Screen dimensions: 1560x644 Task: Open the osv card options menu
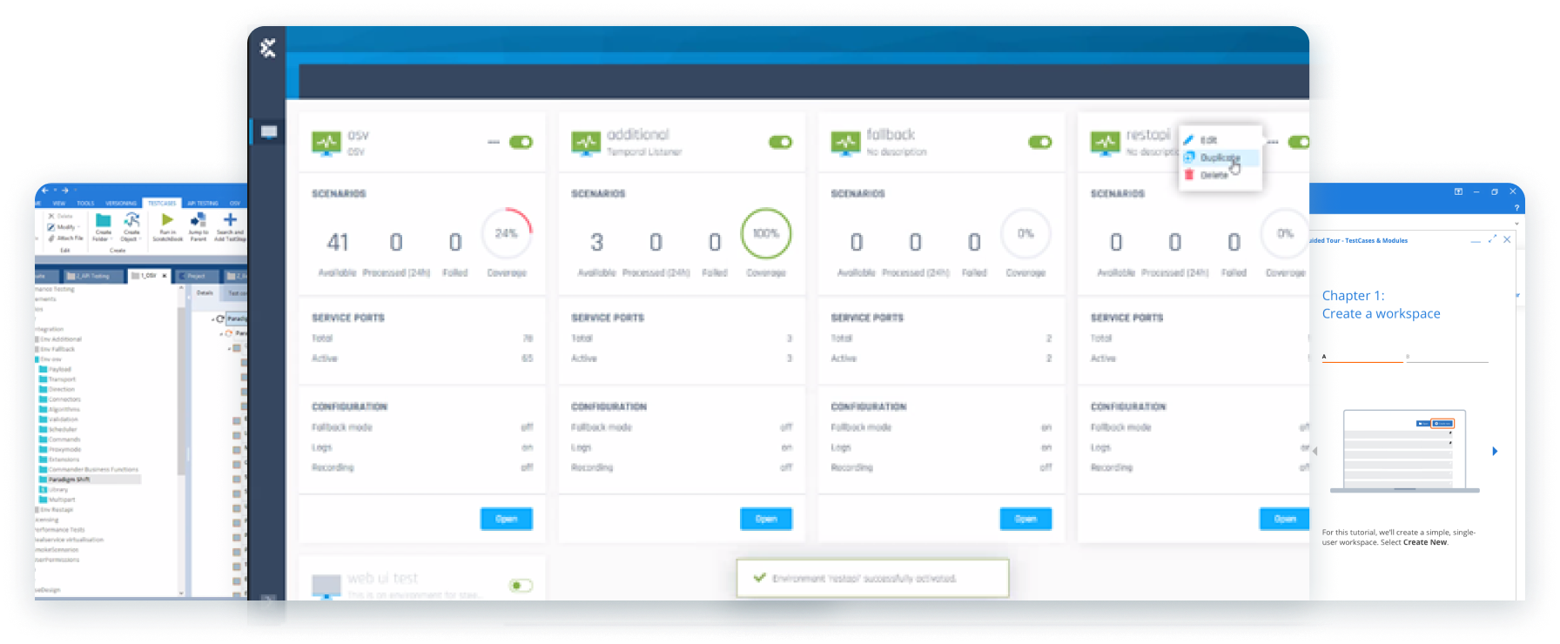point(494,142)
